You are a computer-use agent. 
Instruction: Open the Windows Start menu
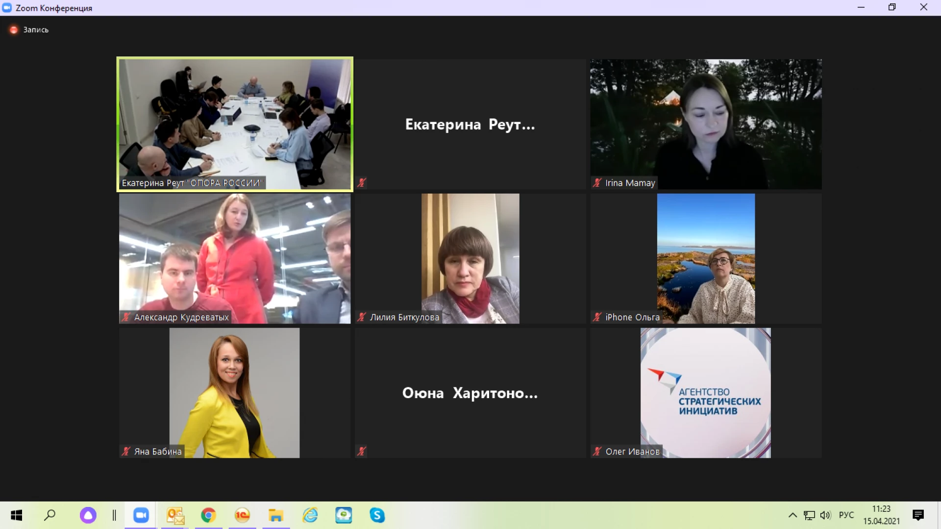[17, 515]
